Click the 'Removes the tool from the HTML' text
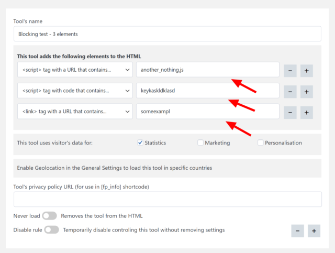335x253 pixels. [102, 216]
